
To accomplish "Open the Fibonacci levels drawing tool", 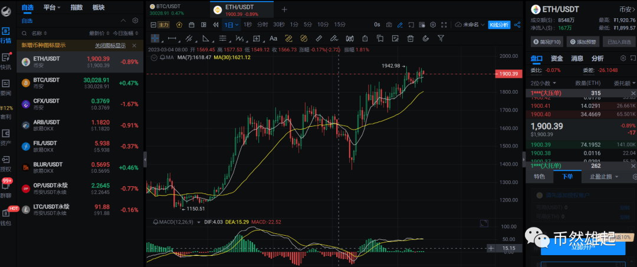I will tap(222, 38).
